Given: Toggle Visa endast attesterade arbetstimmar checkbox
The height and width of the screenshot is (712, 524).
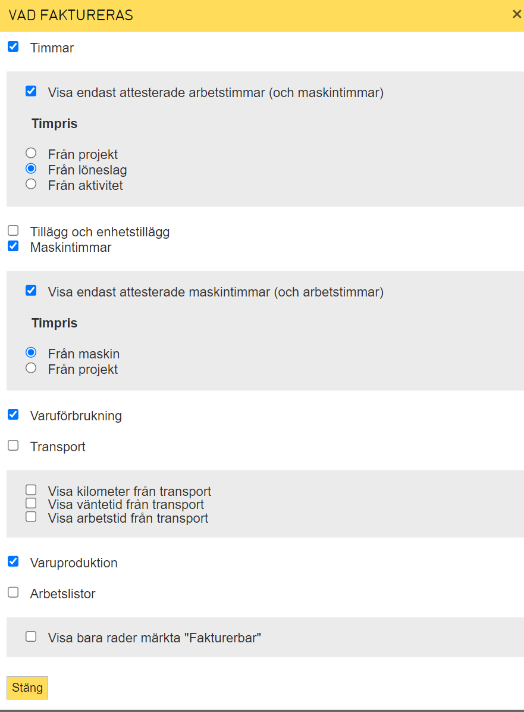Looking at the screenshot, I should [x=31, y=91].
